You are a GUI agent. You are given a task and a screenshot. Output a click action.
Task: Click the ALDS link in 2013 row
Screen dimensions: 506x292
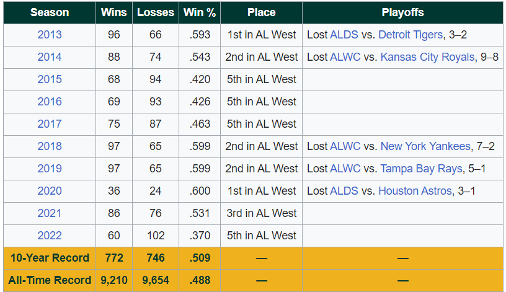pyautogui.click(x=344, y=35)
